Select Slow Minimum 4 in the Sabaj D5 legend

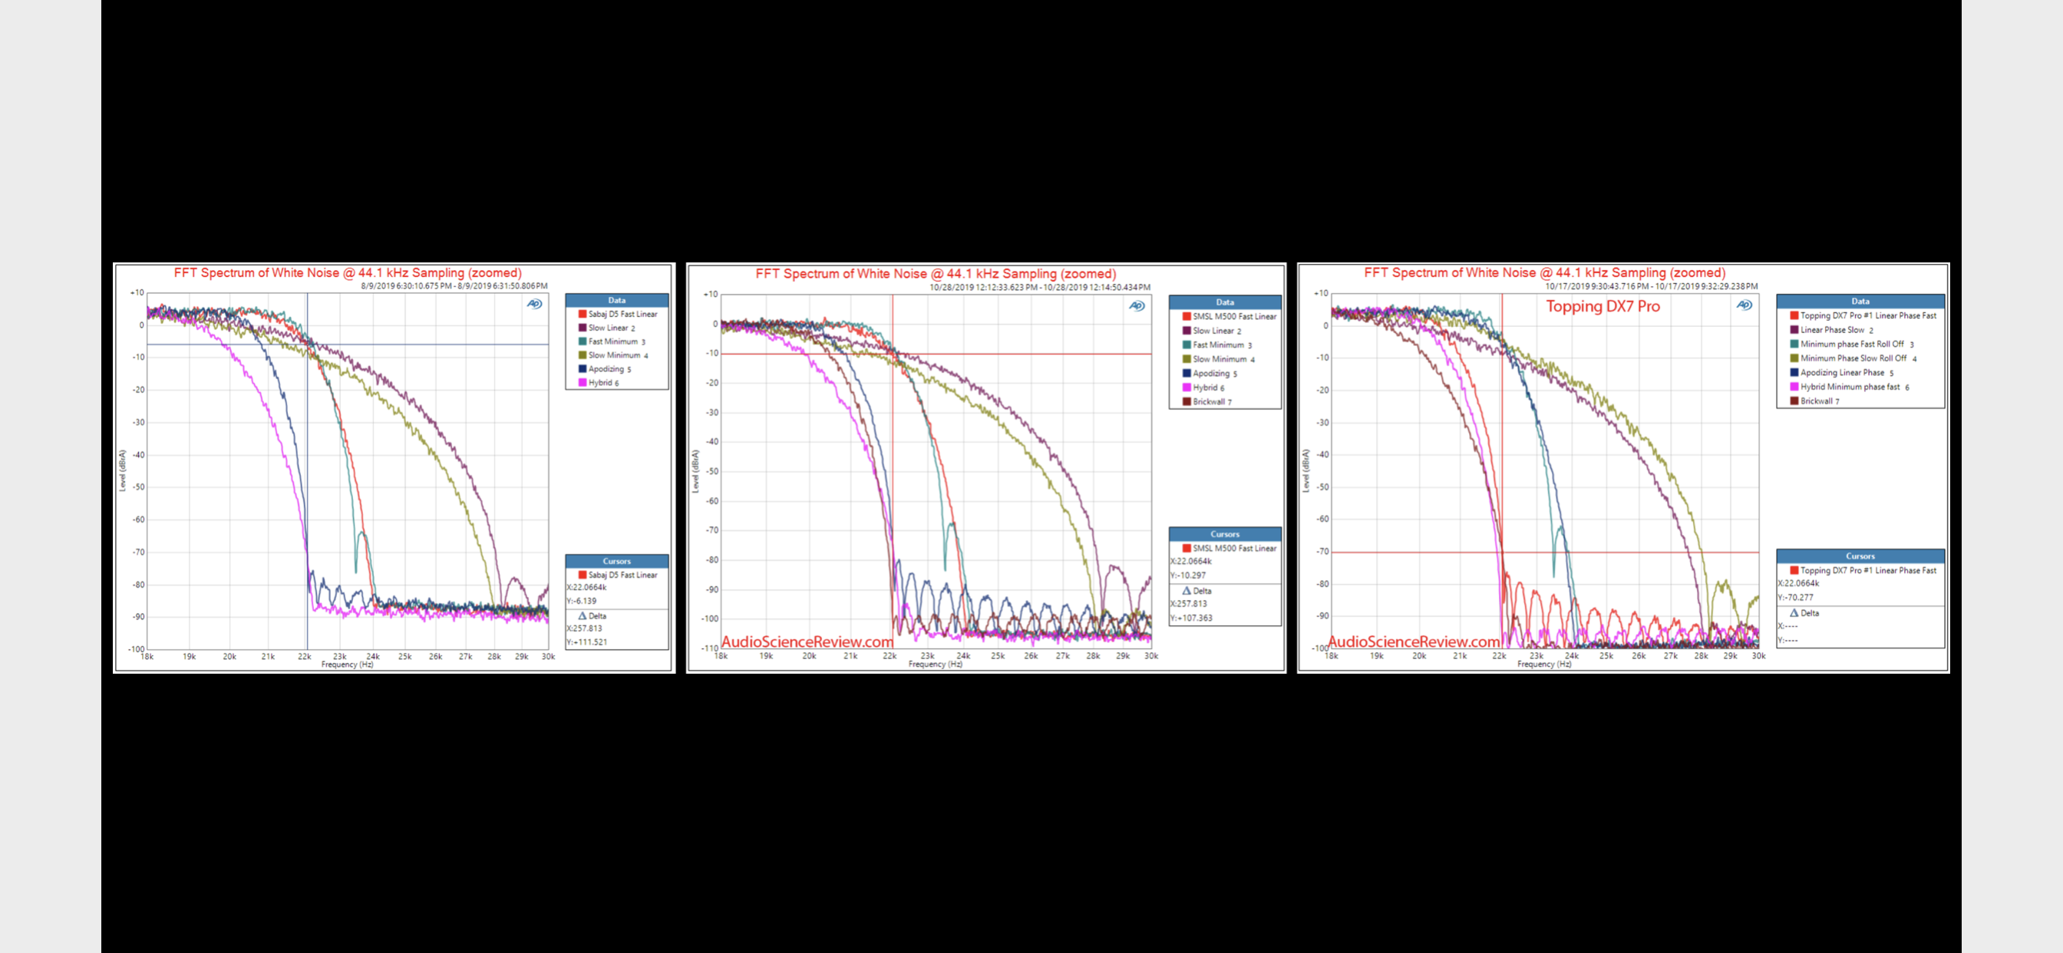(614, 355)
